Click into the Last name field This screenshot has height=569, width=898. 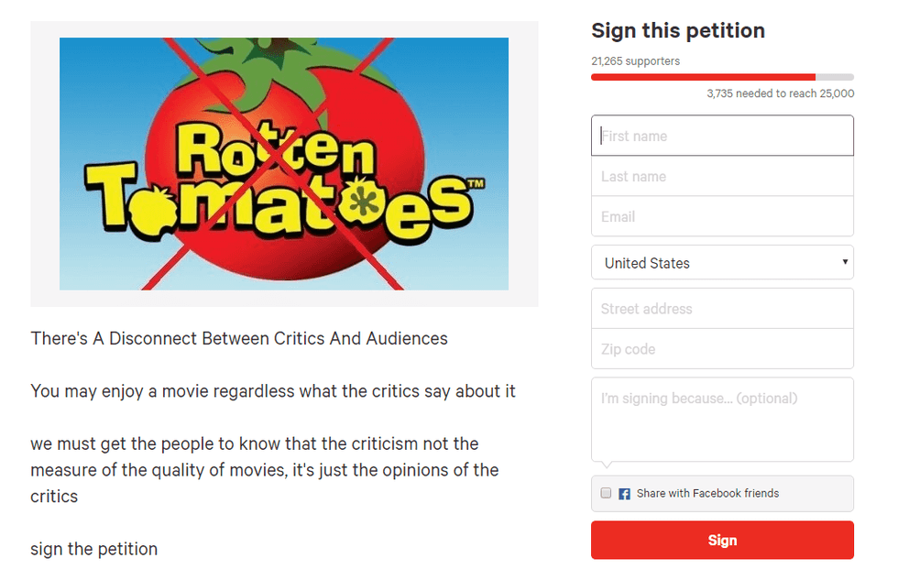(722, 177)
